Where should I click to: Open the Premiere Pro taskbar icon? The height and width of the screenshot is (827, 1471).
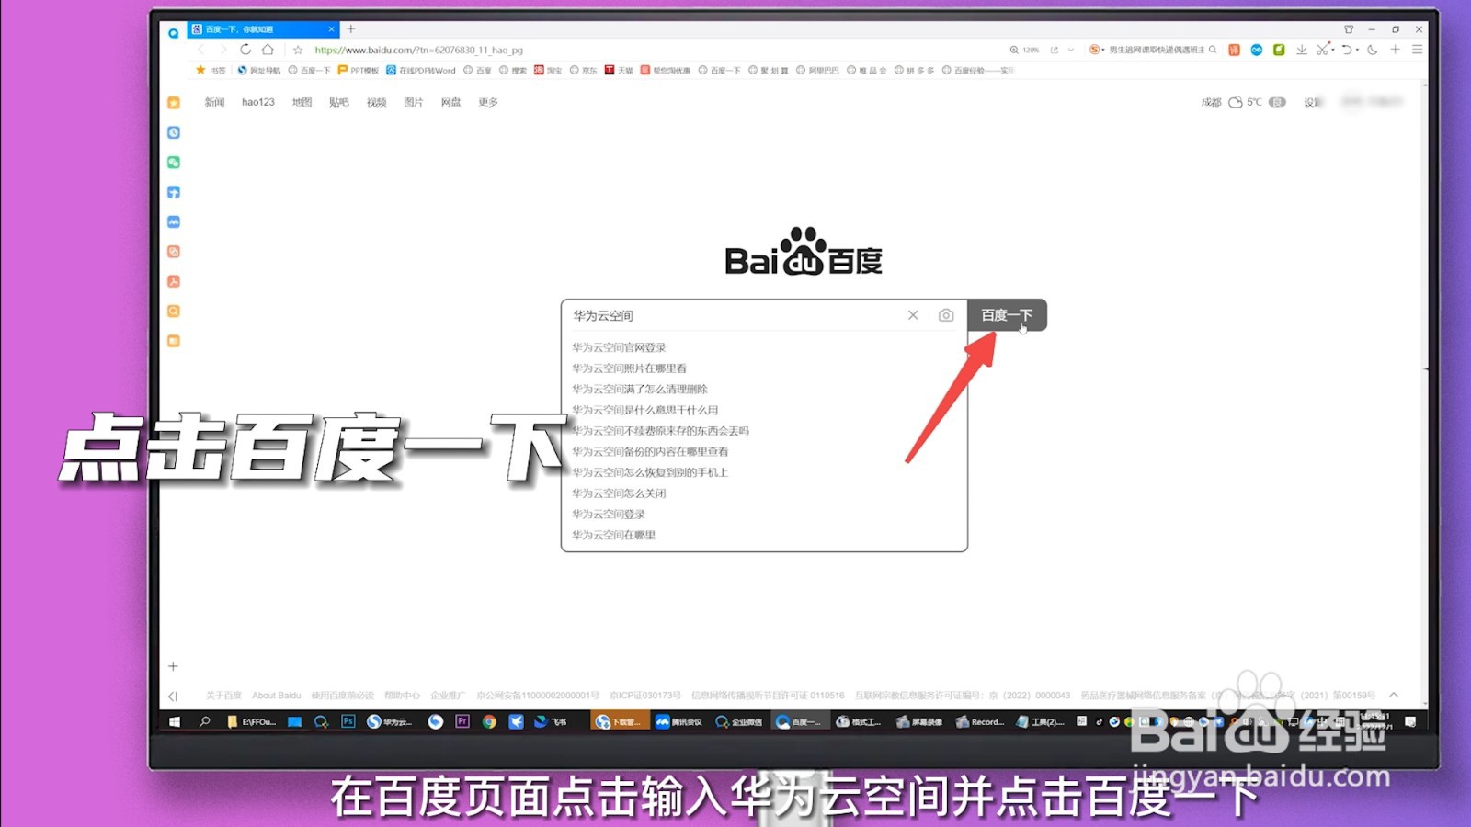click(x=462, y=722)
